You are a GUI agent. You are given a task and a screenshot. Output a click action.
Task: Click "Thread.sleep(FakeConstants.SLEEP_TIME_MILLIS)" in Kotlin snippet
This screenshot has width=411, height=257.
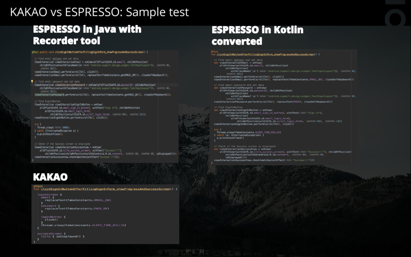(249, 132)
